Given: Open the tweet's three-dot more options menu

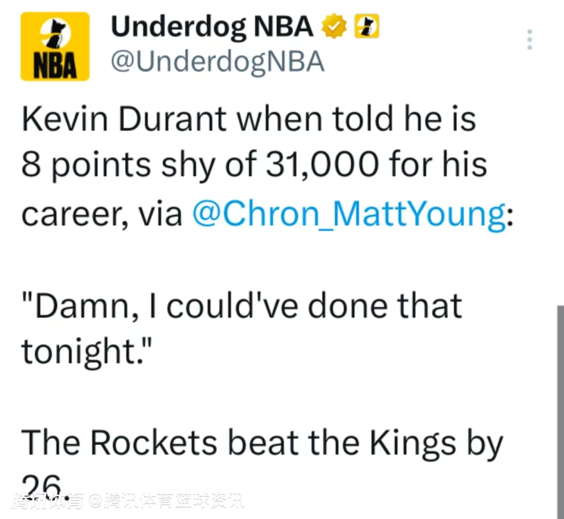Looking at the screenshot, I should pyautogui.click(x=530, y=40).
